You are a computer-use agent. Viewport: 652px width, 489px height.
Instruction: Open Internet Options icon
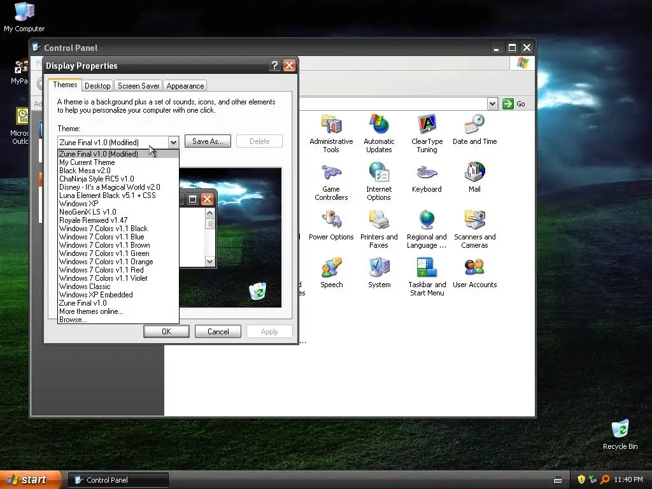pos(379,181)
